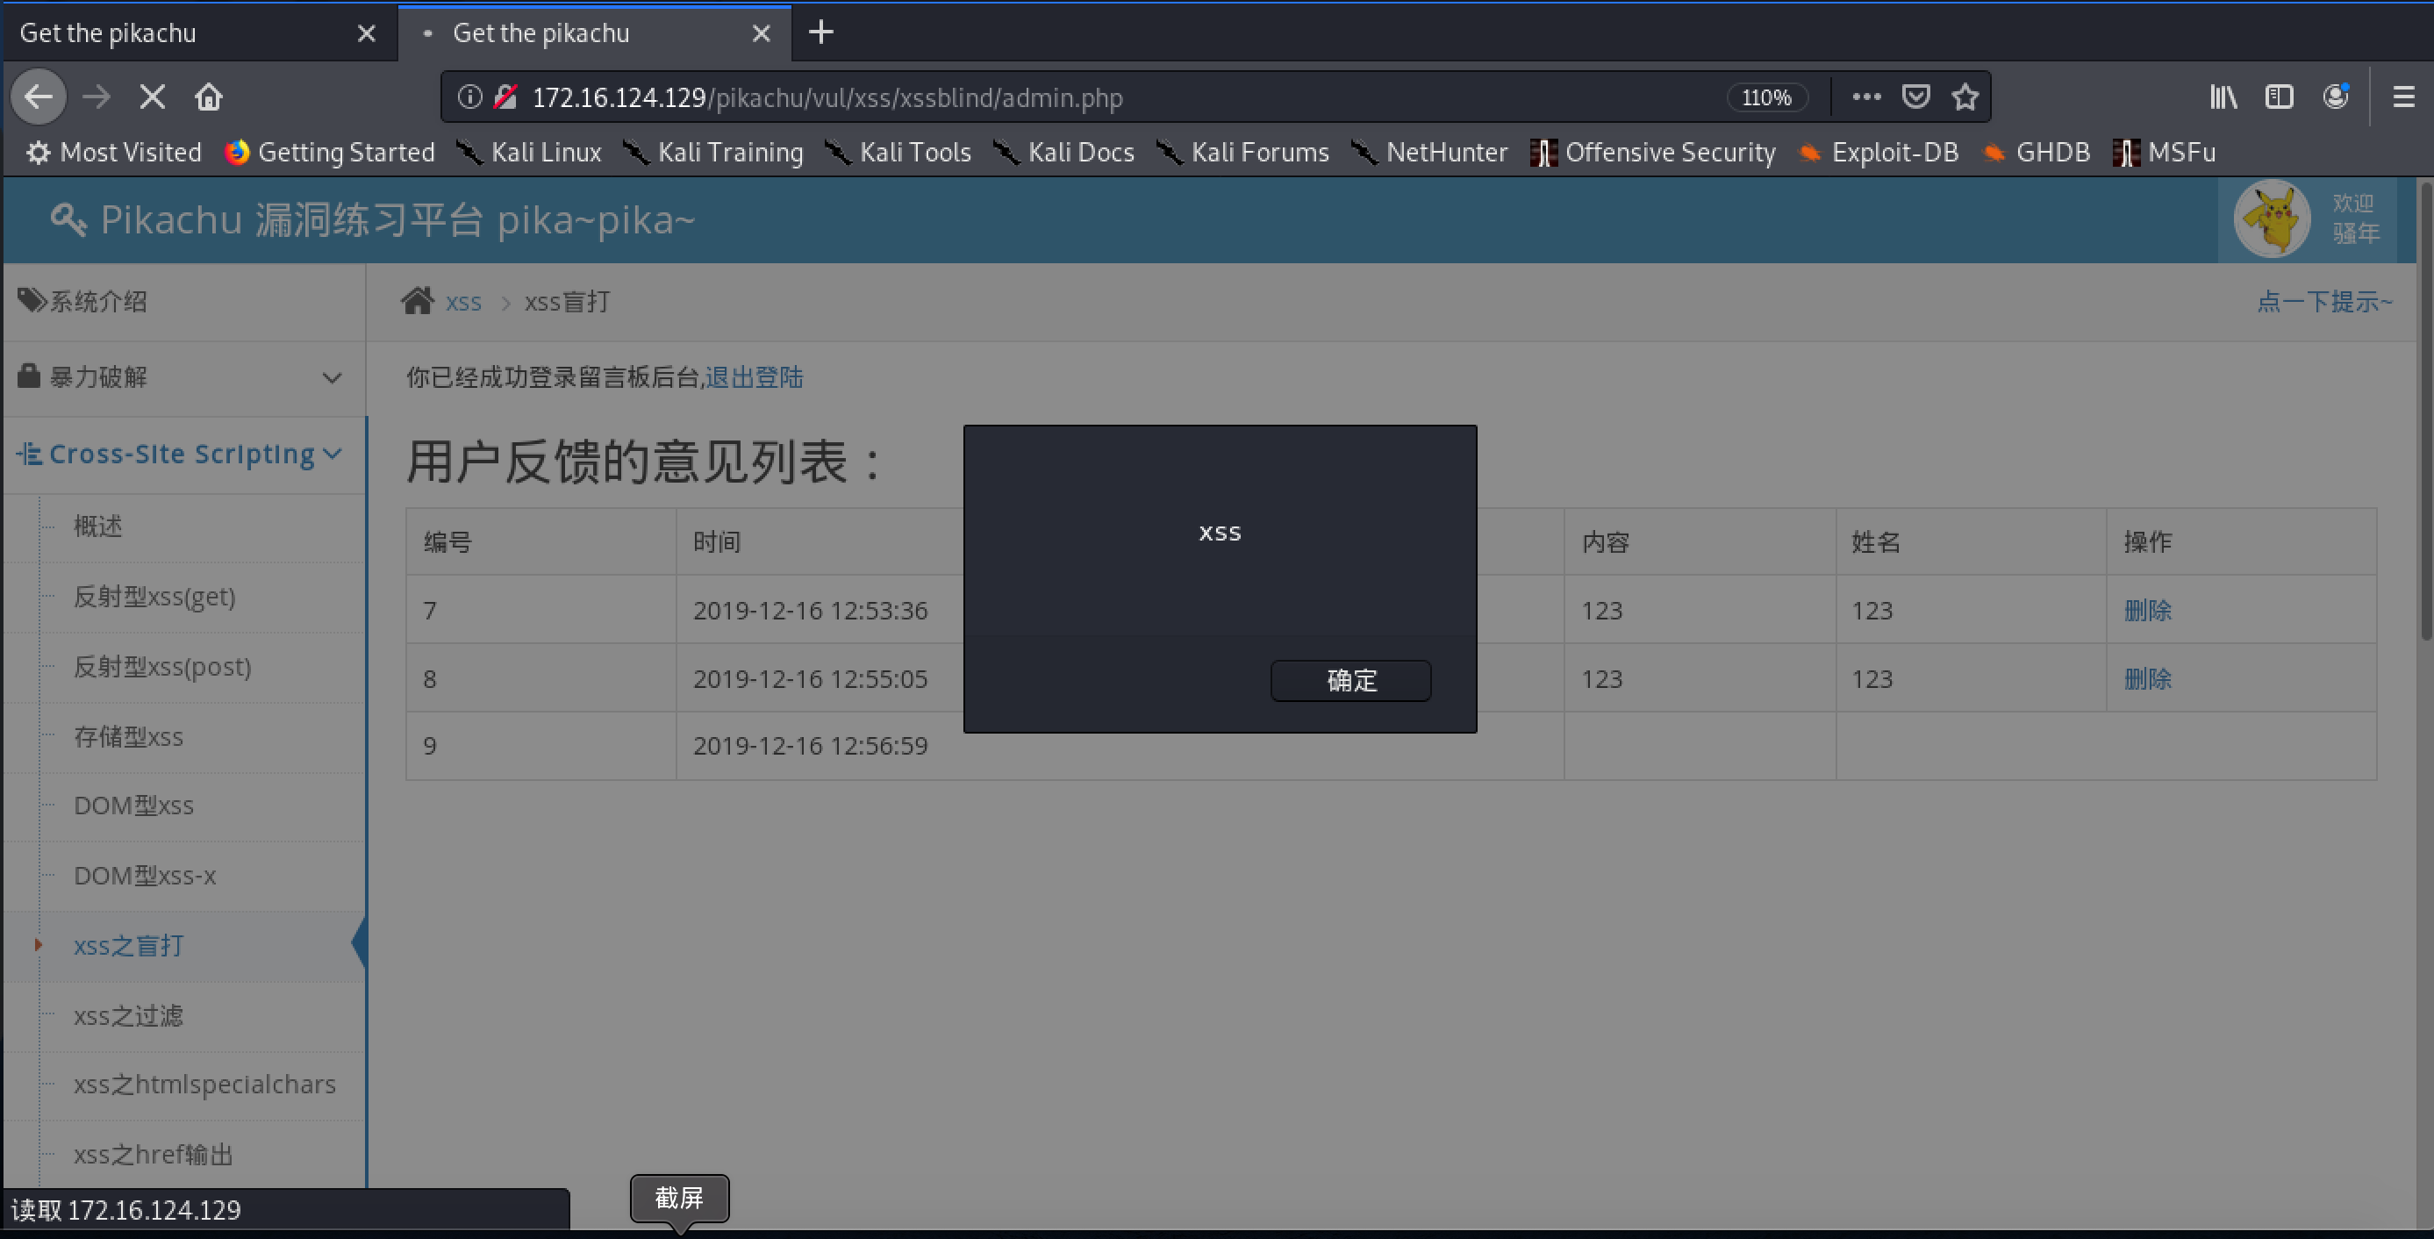Collapse the Cross-Site Scripting menu
2434x1239 pixels.
pyautogui.click(x=180, y=454)
